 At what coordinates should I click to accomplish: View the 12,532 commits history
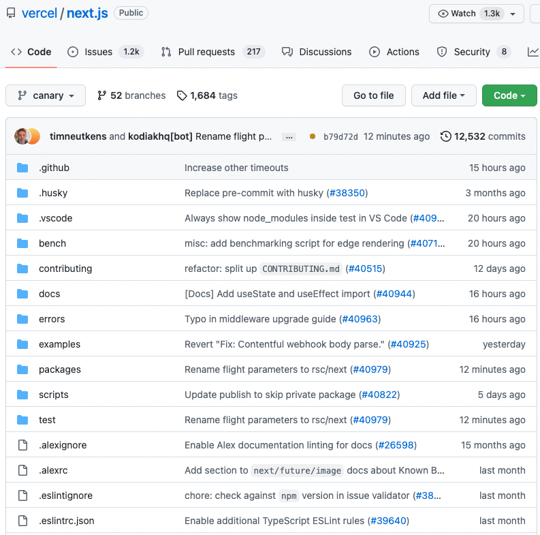483,136
